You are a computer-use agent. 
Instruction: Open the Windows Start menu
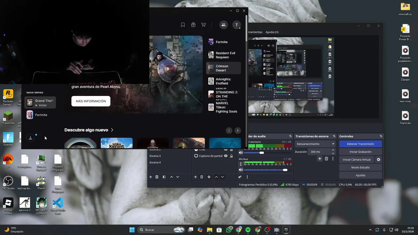(x=132, y=230)
